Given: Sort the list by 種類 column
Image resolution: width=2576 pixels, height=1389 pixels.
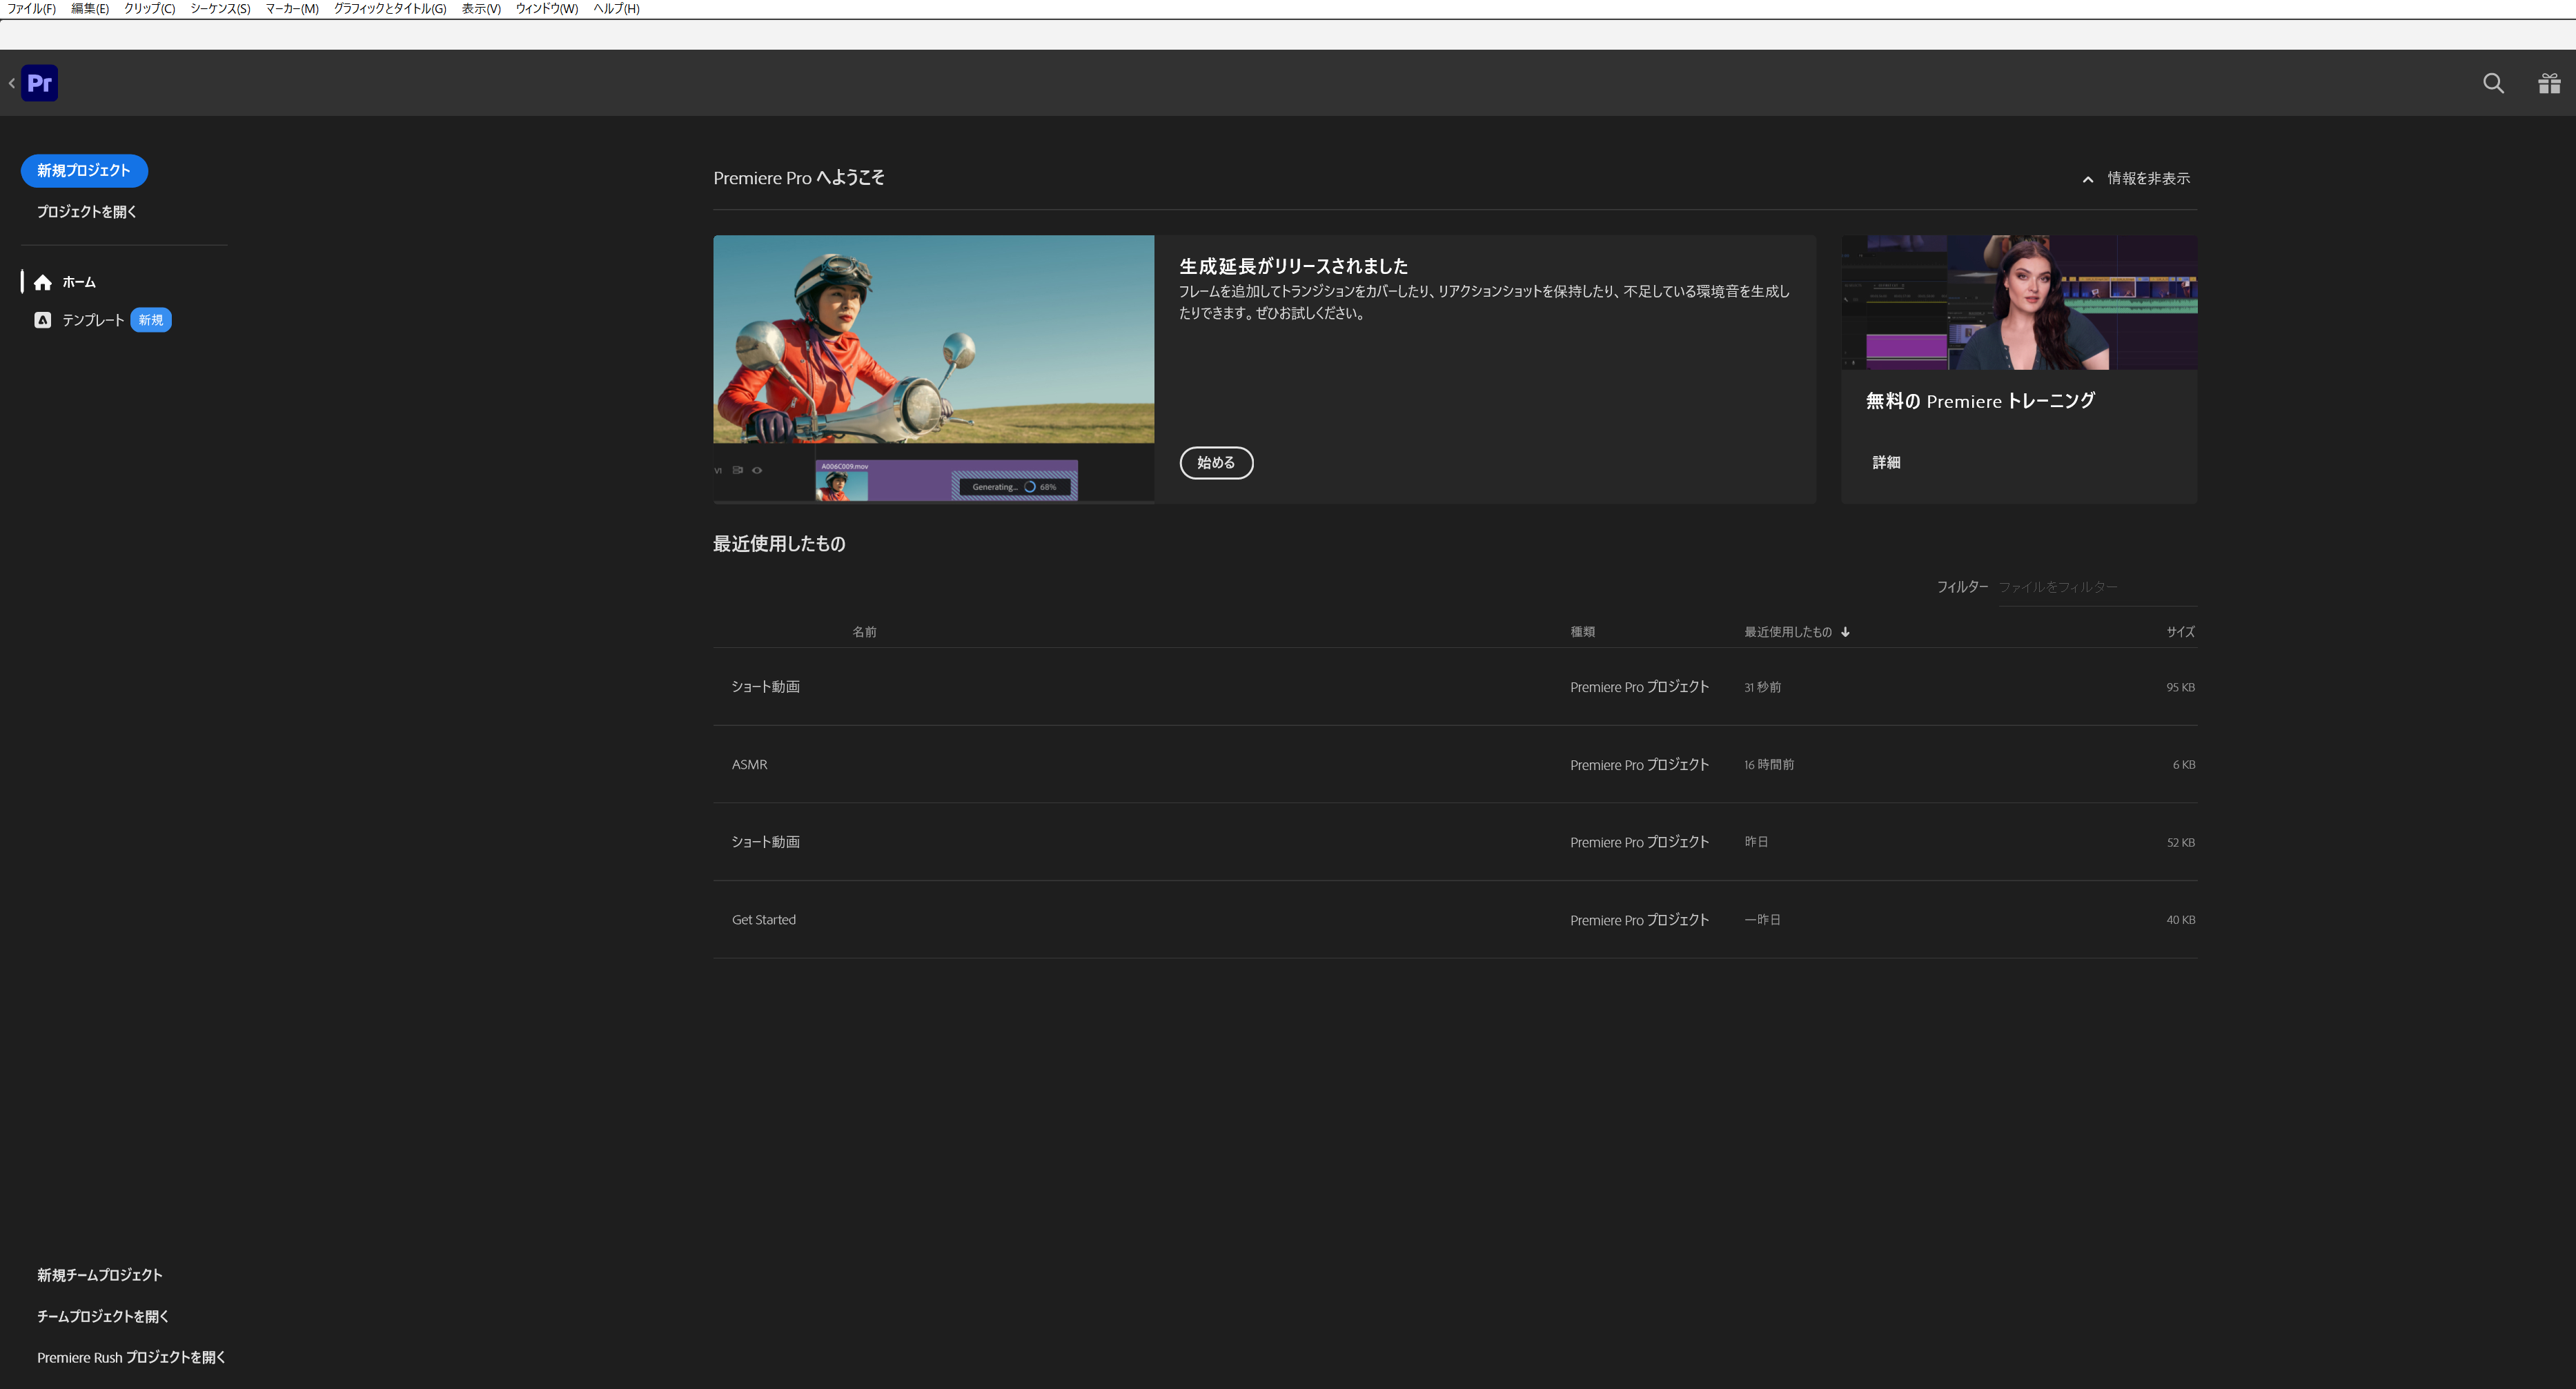Looking at the screenshot, I should pos(1582,632).
